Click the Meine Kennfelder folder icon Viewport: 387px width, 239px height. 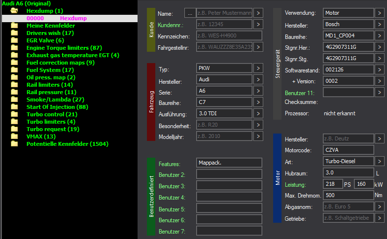coord(14,26)
